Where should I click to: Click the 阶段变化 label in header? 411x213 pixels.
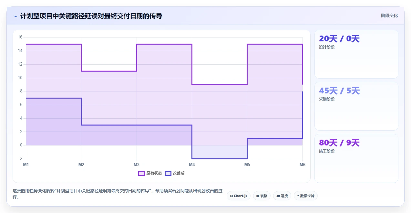point(389,16)
